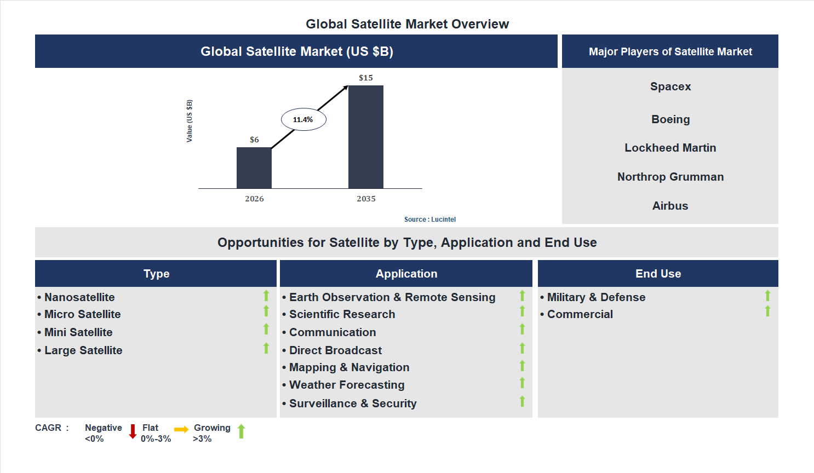Screen dimensions: 814x473
Task: Click the green growth arrow next to Nanosatellite
Action: (x=266, y=296)
